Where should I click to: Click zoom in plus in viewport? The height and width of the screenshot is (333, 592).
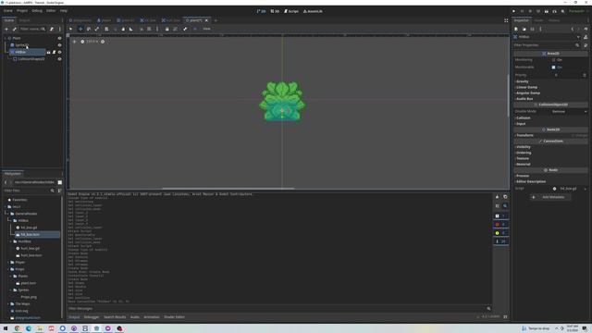(103, 42)
